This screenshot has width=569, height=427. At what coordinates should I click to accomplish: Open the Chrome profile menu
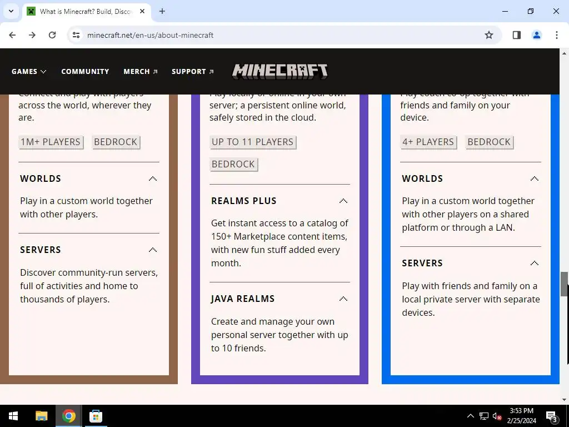537,35
